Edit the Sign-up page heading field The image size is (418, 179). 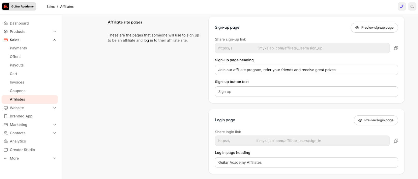point(306,70)
